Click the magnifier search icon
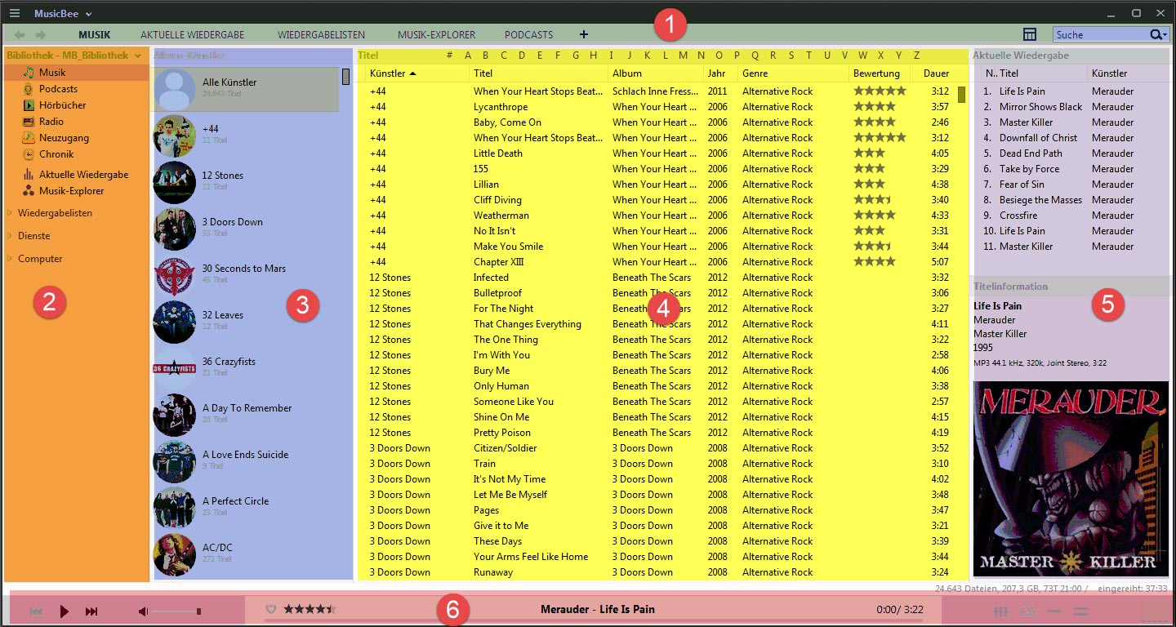 [x=1156, y=34]
